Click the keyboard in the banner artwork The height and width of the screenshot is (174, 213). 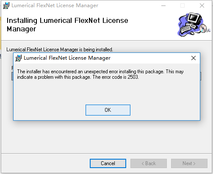tap(186, 28)
